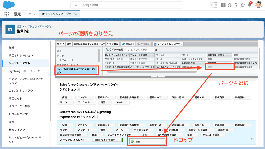Focus the モバイルアクション名 quick find field
This screenshot has width=265, height=149.
tap(139, 50)
